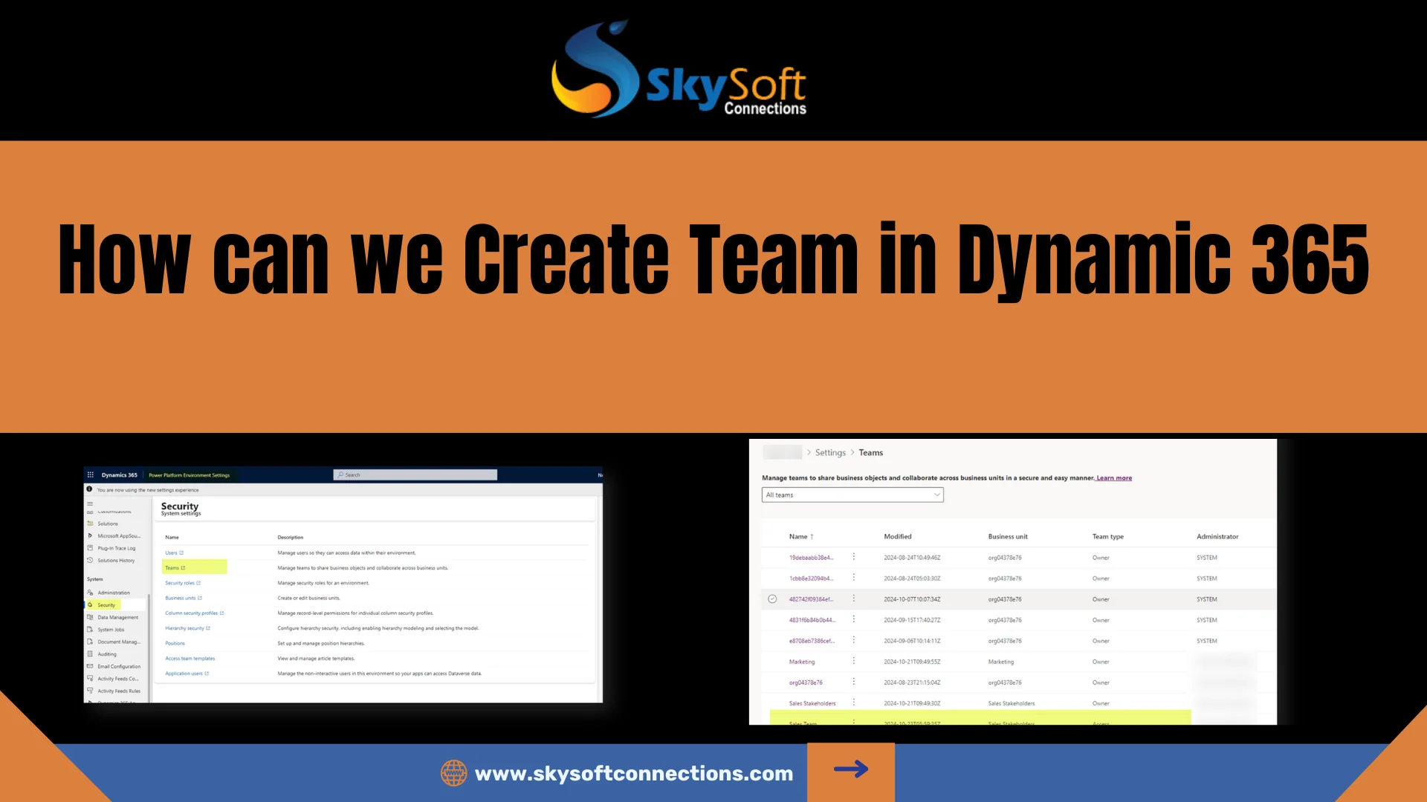Sort by Team type column header
The image size is (1427, 802).
1108,536
